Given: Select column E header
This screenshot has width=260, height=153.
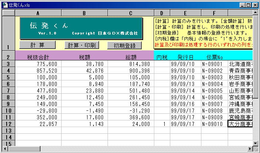Looking at the screenshot, I should point(185,13).
